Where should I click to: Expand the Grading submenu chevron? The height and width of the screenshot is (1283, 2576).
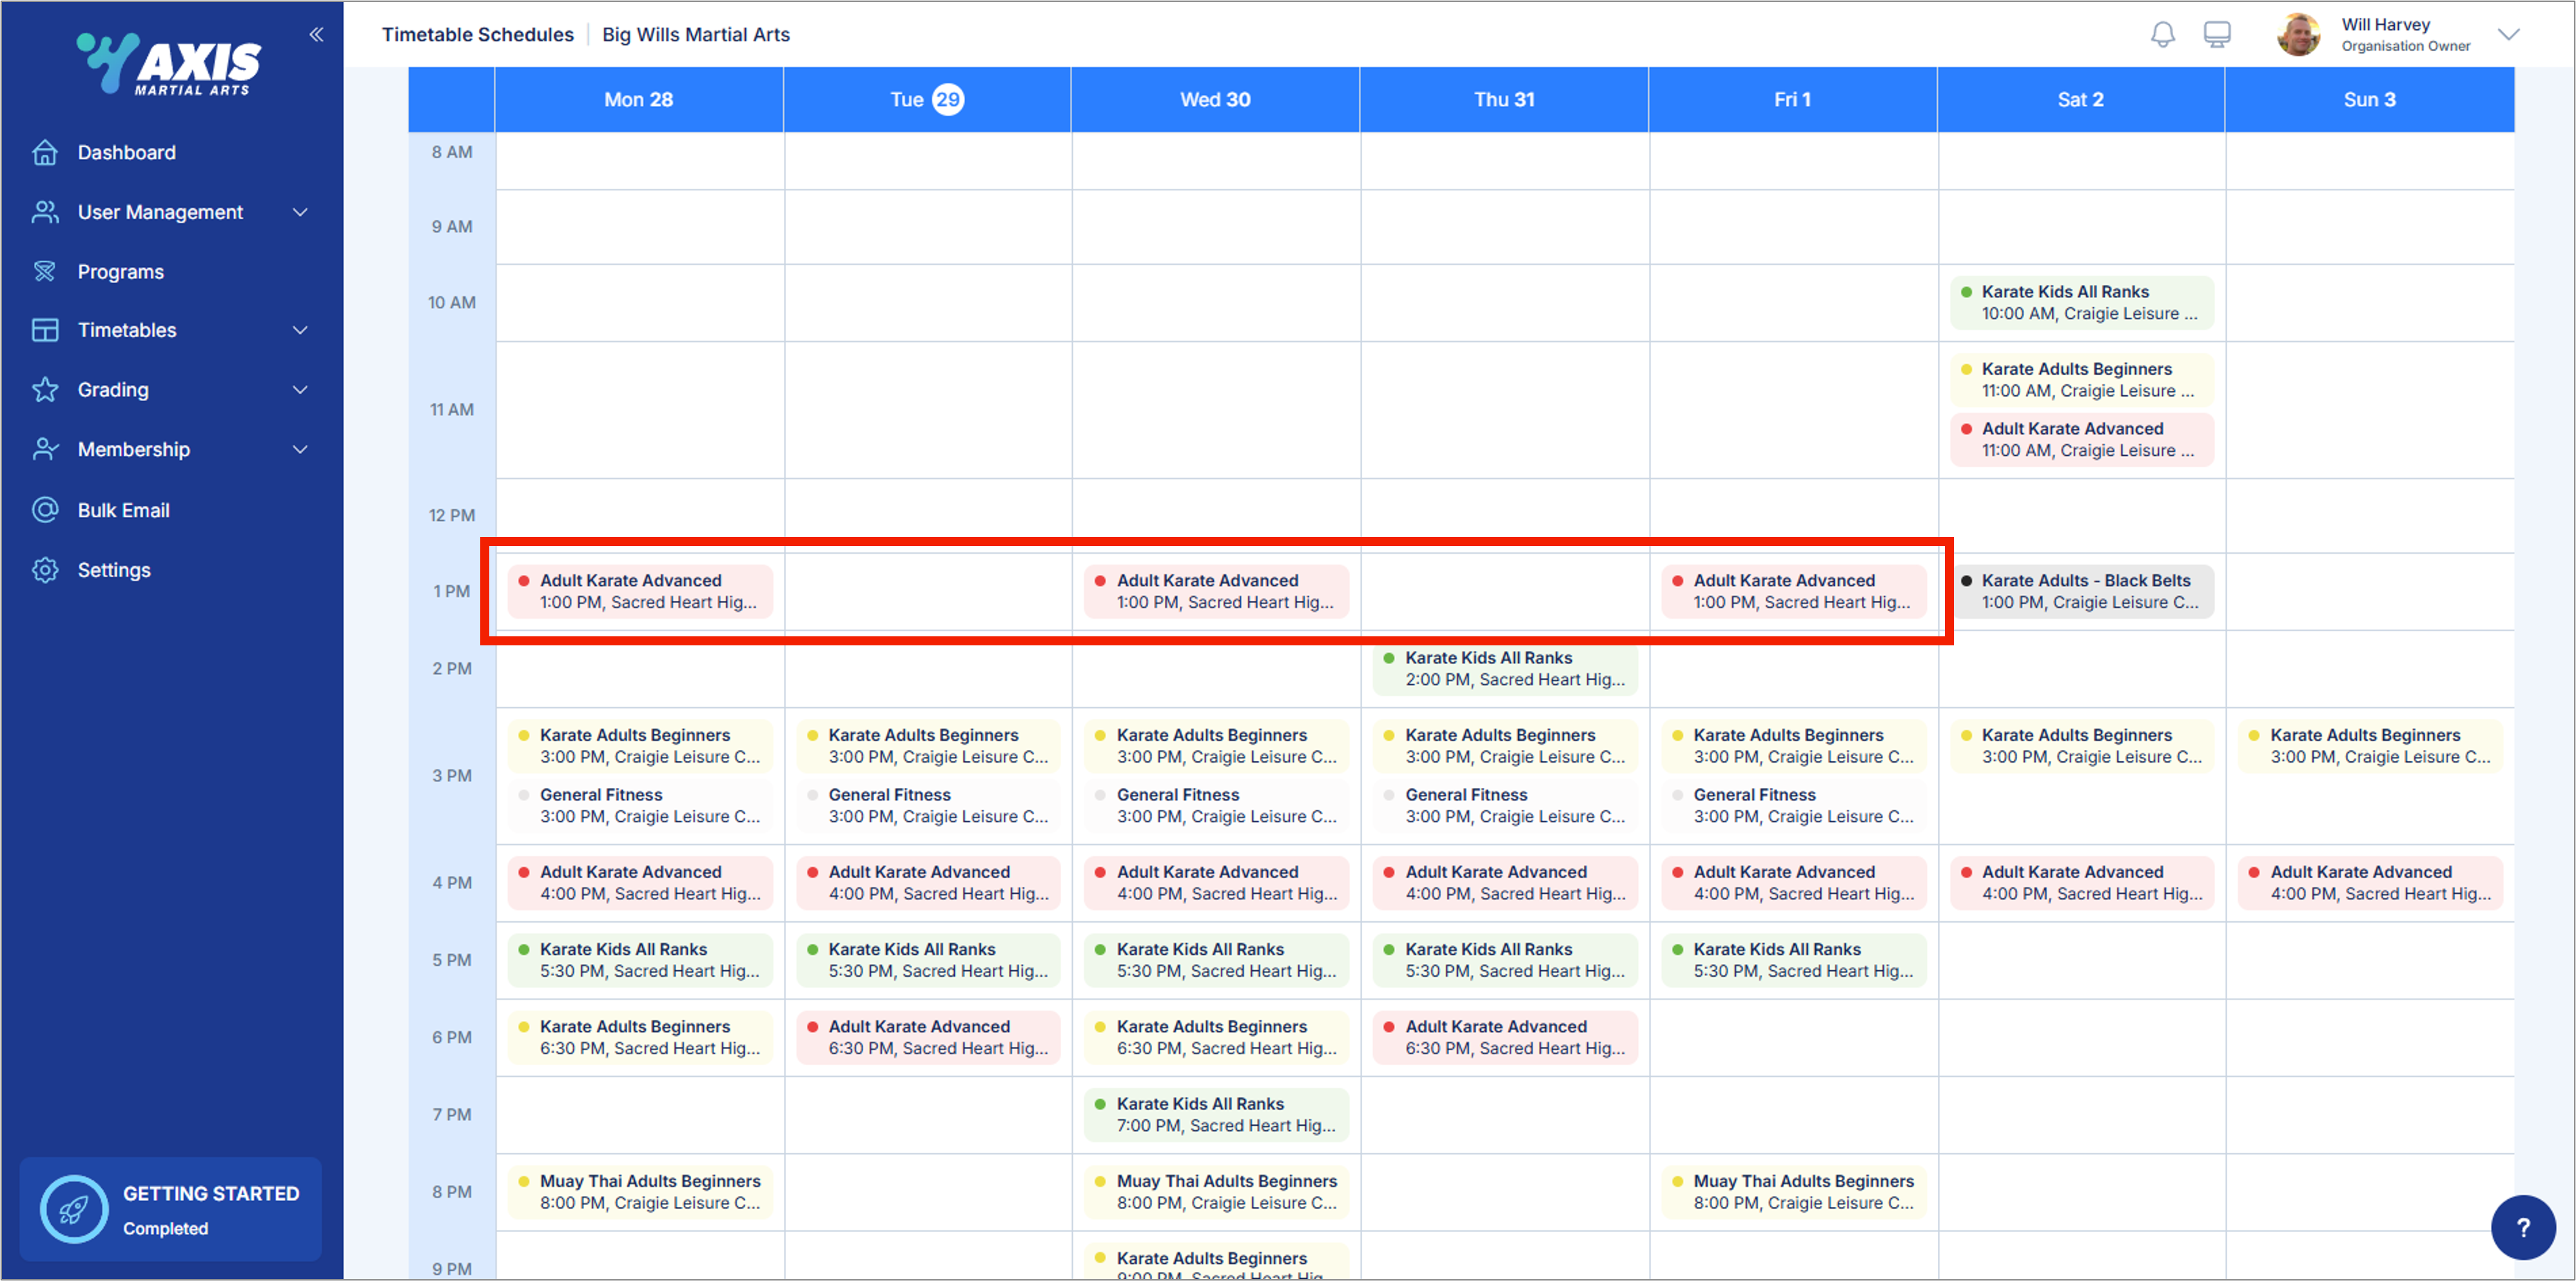click(x=299, y=390)
